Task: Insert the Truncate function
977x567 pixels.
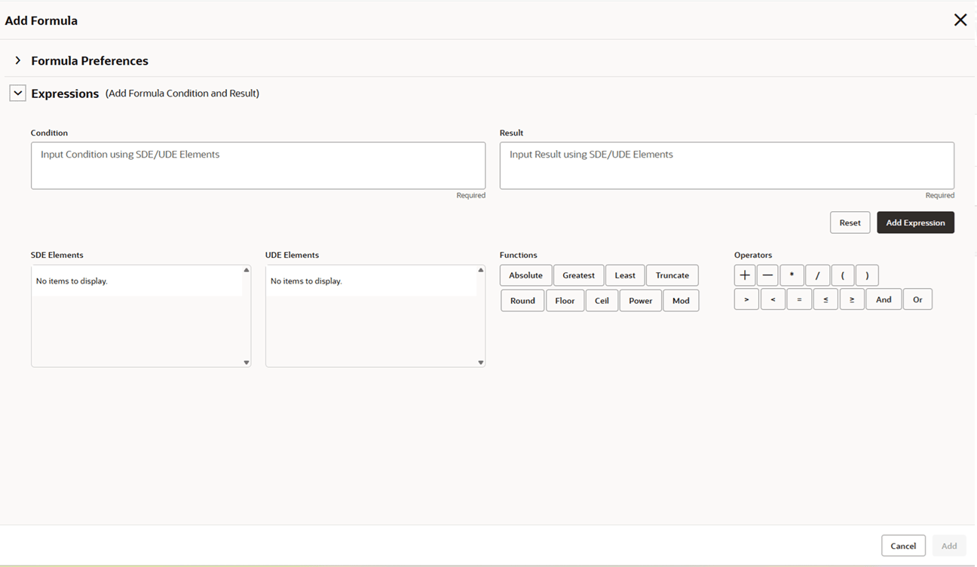Action: point(672,275)
